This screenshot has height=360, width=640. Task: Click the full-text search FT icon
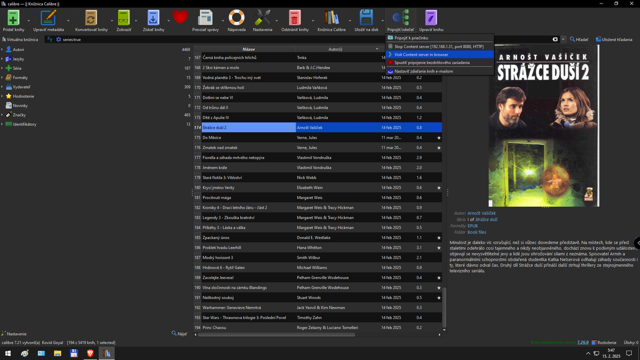coord(50,39)
